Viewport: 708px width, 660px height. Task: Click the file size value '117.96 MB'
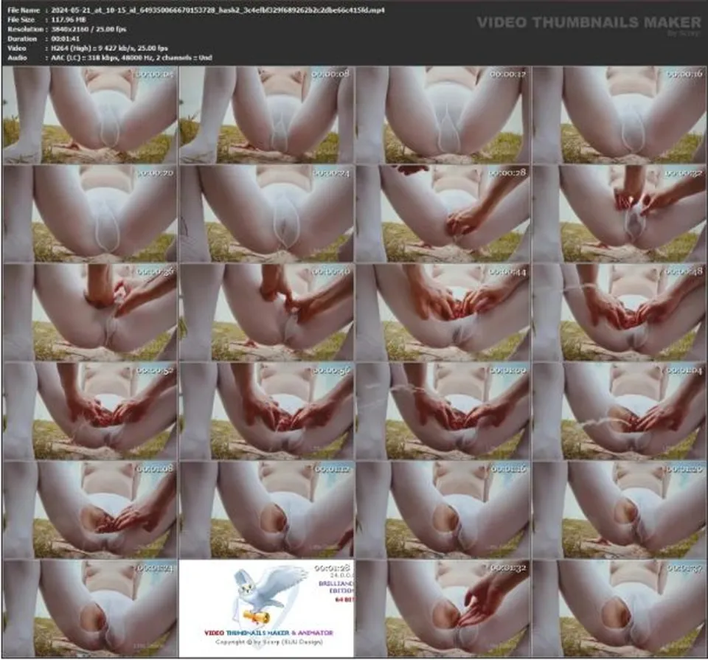click(69, 19)
